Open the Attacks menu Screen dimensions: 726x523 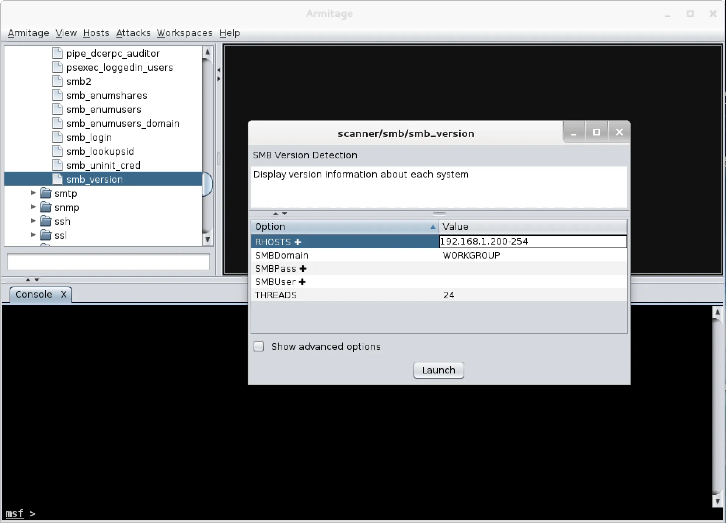pos(133,33)
